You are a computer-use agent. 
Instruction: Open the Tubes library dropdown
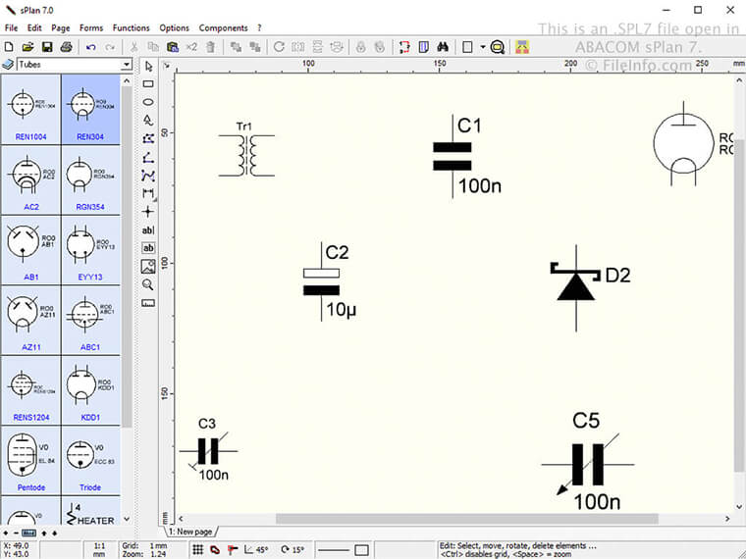(x=75, y=64)
